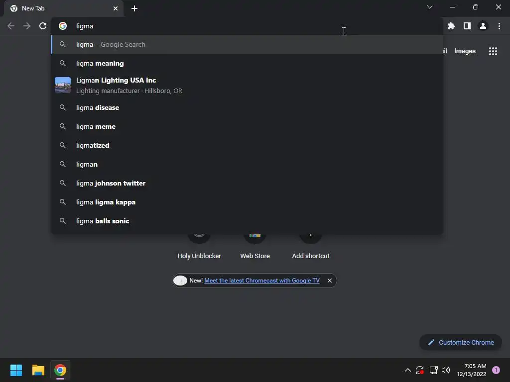Click the search icon beside 'ligma balls sonic'
510x382 pixels.
click(63, 221)
